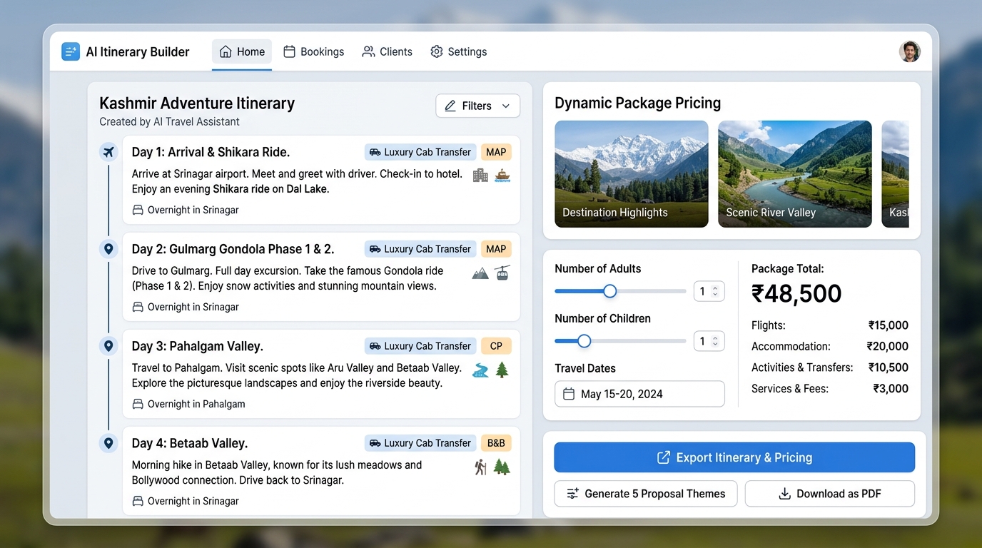Click the location pin beside Day 4
Image resolution: width=982 pixels, height=548 pixels.
pyautogui.click(x=108, y=443)
